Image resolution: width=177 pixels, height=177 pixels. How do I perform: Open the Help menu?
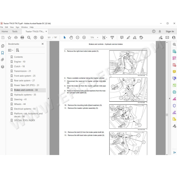pos(32,27)
